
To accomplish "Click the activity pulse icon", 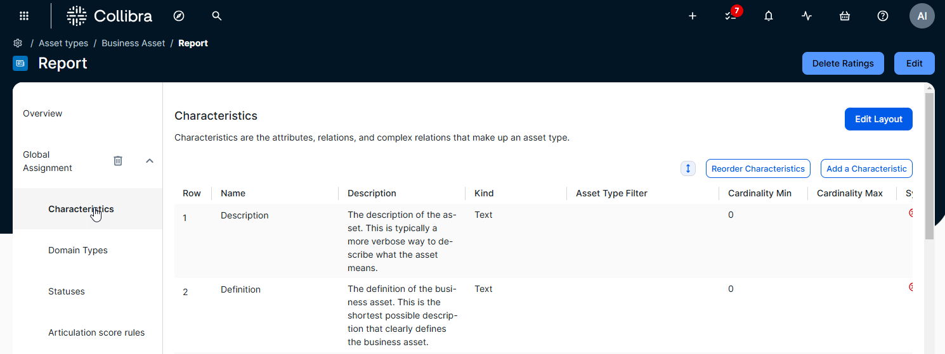I will click(807, 16).
